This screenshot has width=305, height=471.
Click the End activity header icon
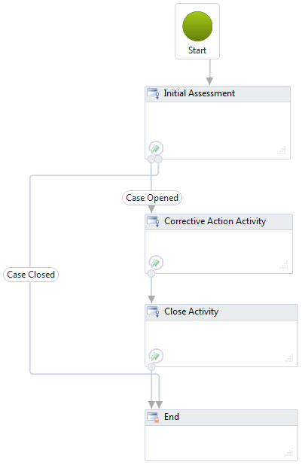pyautogui.click(x=153, y=418)
